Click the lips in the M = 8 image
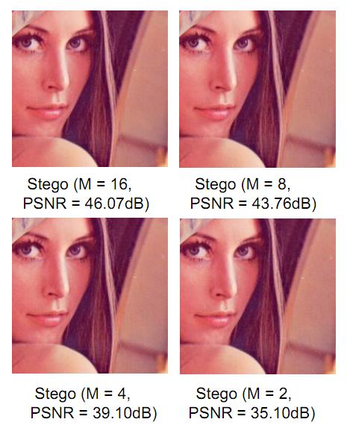The image size is (350, 425). tap(214, 112)
